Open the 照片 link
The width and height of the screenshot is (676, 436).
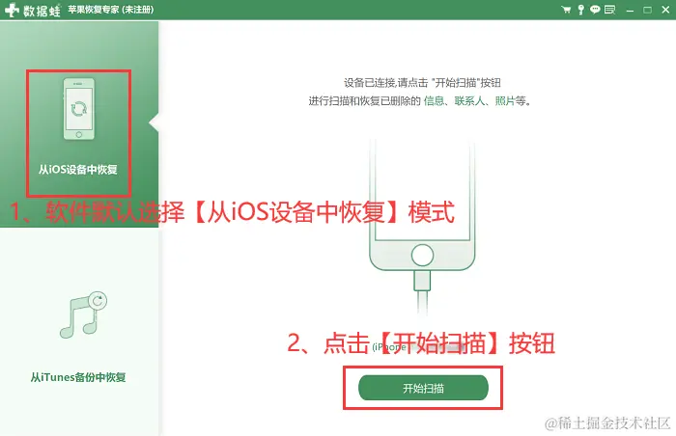tap(505, 101)
